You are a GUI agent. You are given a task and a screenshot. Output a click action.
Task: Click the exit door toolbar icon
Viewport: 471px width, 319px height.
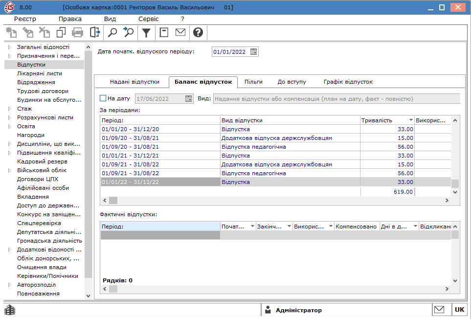(x=94, y=32)
